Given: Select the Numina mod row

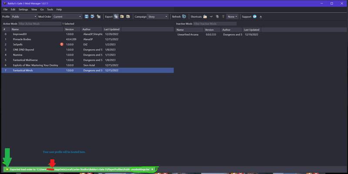Looking at the screenshot, I should click(87, 55).
